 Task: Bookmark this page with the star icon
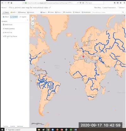point(83,3)
